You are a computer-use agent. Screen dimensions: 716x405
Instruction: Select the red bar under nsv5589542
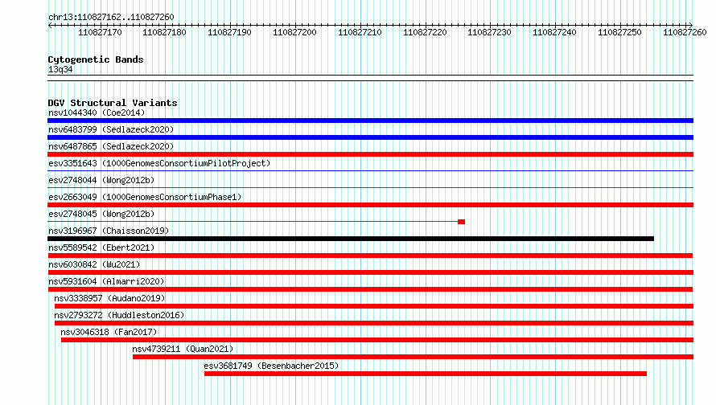click(x=370, y=256)
